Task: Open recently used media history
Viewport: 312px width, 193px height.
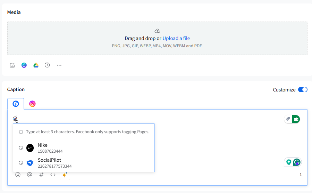Action: (x=48, y=65)
